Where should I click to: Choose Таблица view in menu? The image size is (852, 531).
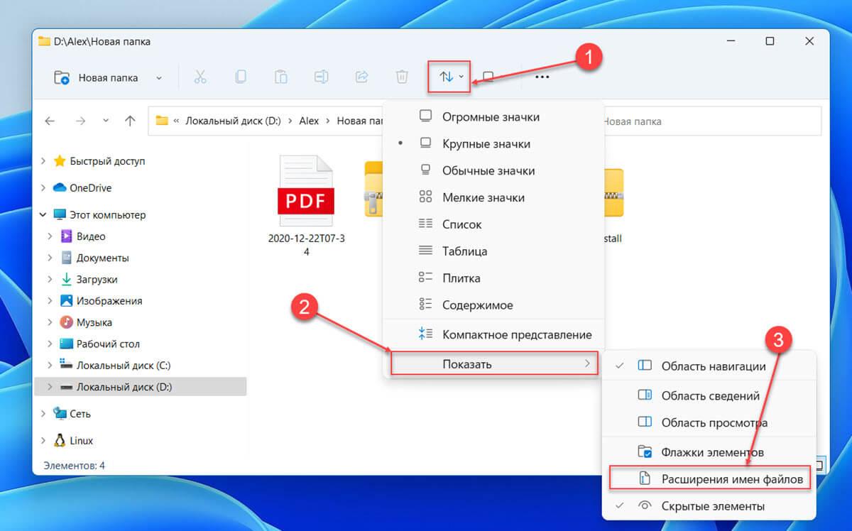[493, 251]
